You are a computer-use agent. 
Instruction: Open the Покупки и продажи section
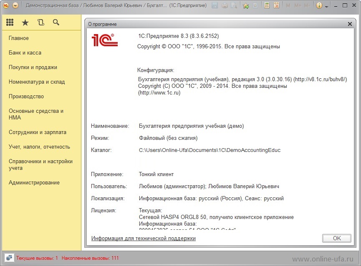[33, 67]
